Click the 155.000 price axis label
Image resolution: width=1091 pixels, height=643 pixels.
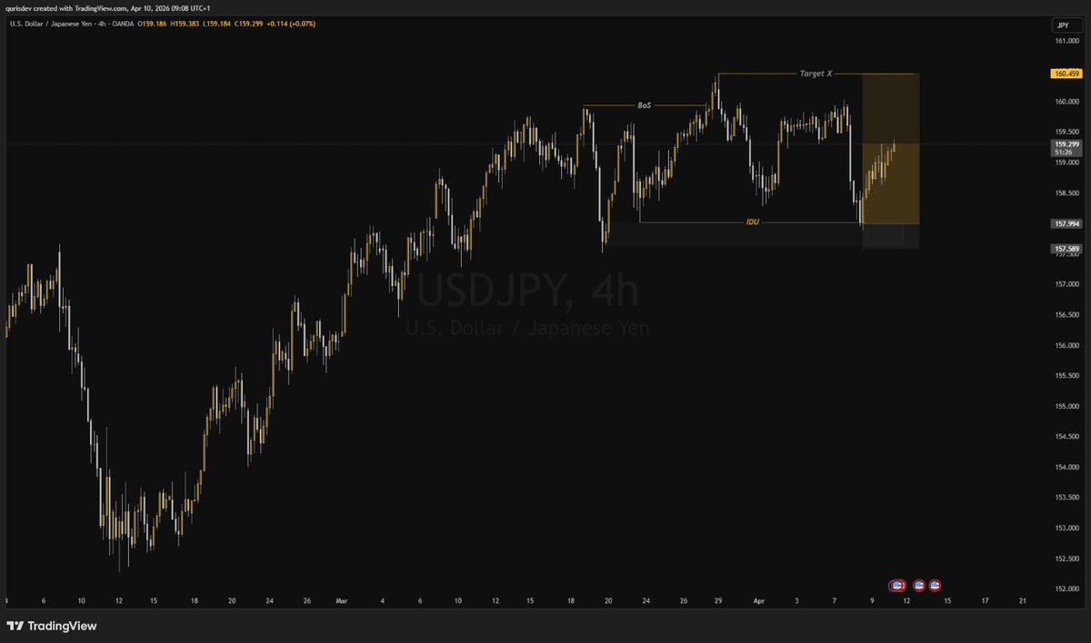point(1066,406)
